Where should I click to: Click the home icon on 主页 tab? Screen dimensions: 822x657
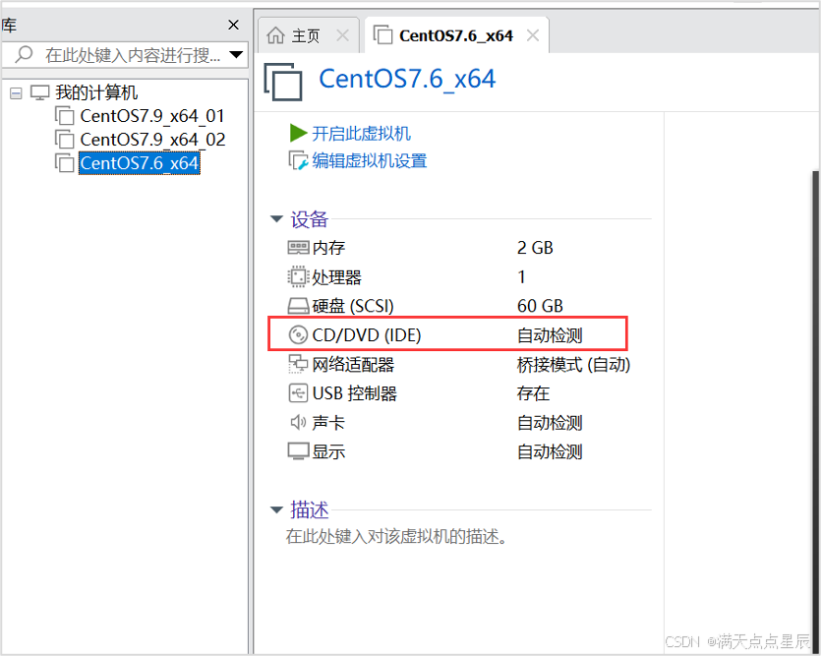275,35
